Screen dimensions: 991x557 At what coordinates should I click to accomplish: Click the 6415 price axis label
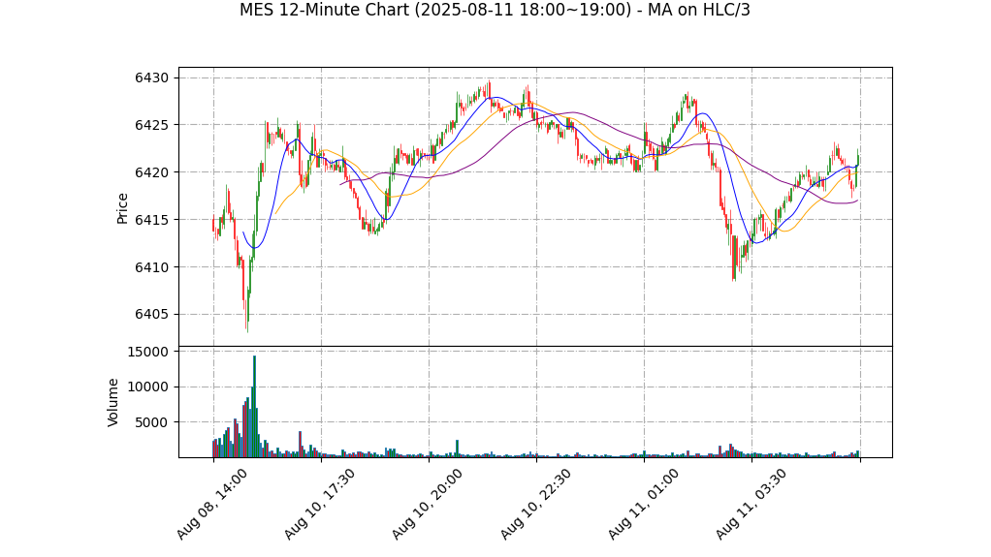click(151, 220)
